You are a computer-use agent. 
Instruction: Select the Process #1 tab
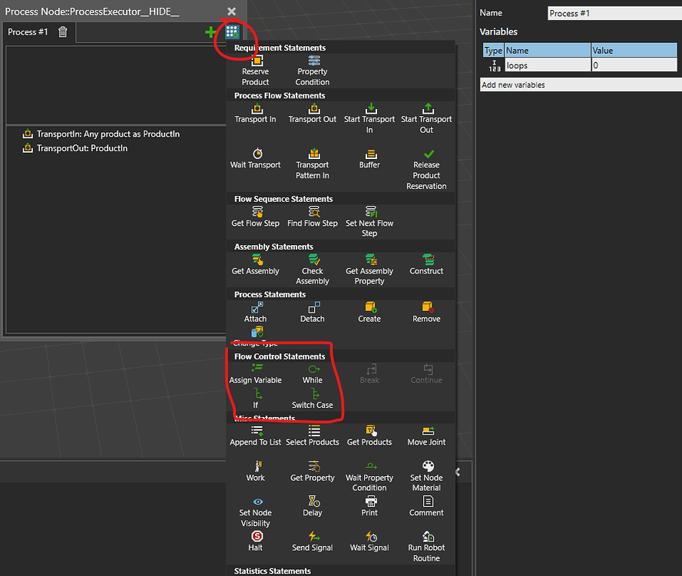[28, 32]
